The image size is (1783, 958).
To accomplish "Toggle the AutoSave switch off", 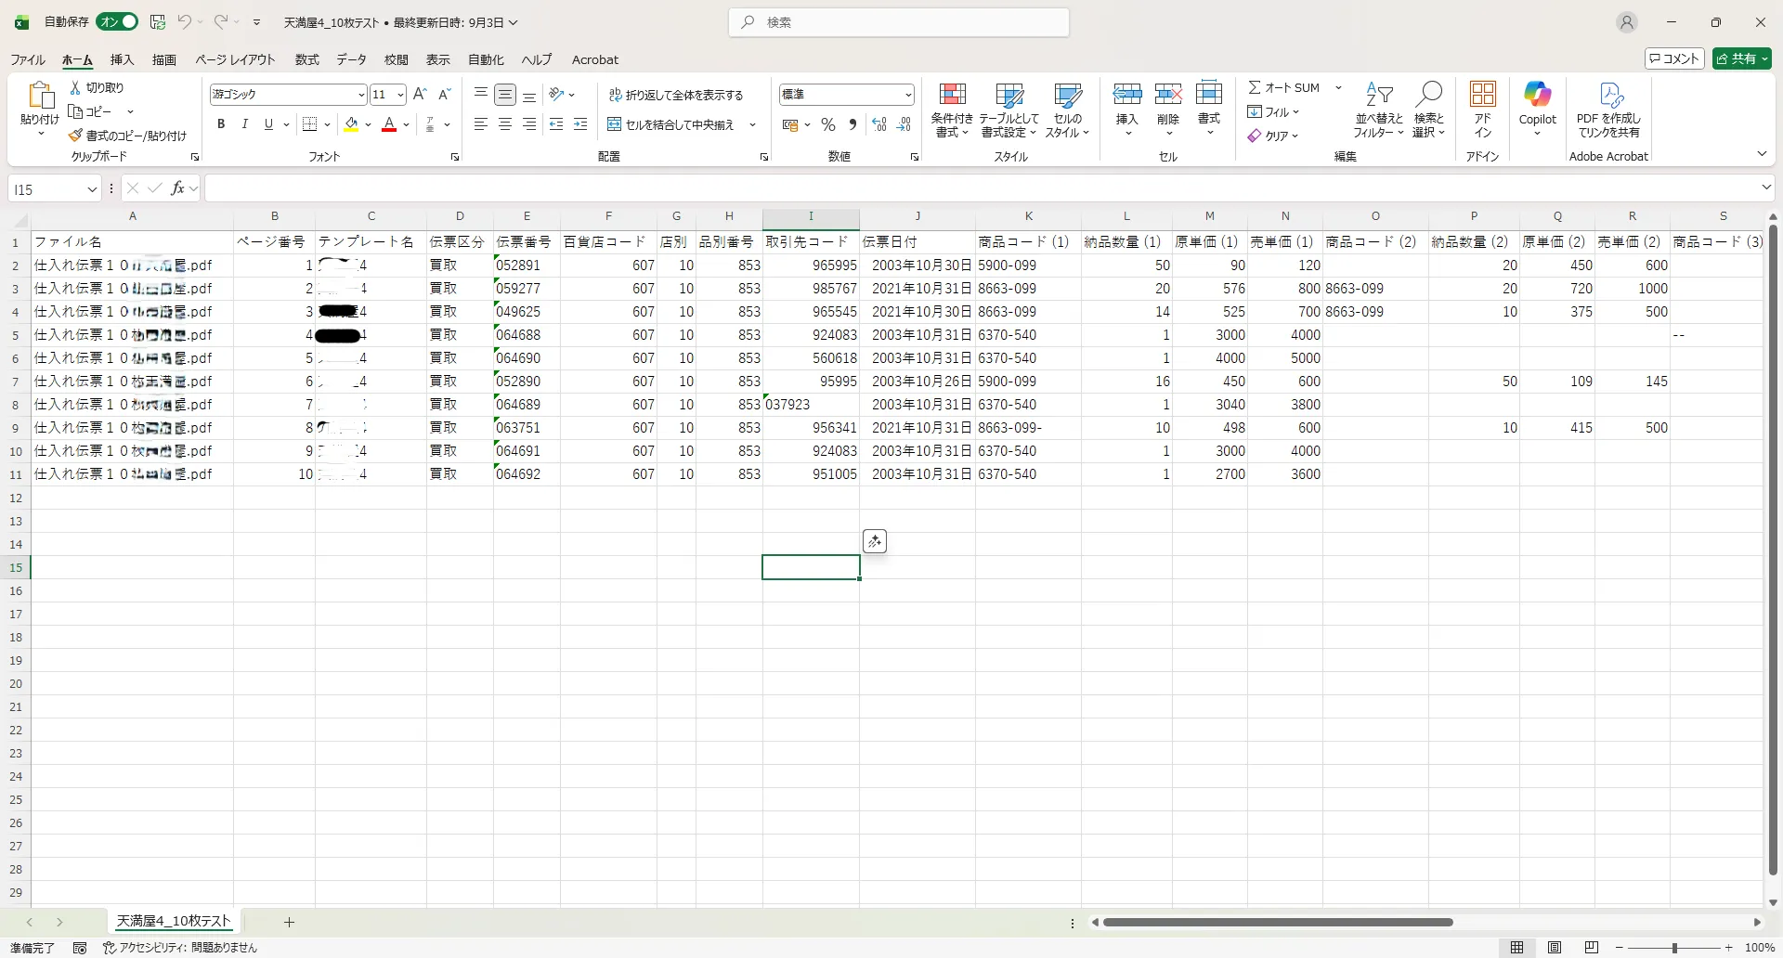I will (118, 22).
